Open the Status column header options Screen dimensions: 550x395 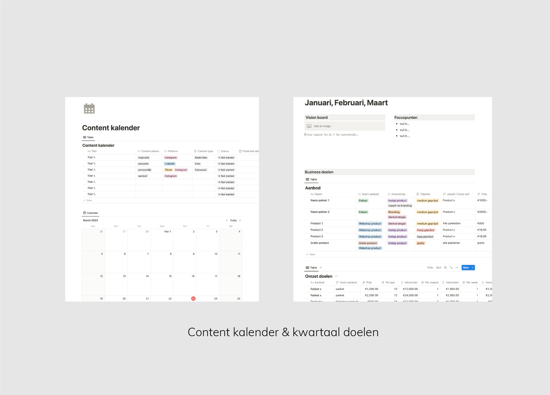[x=225, y=151]
